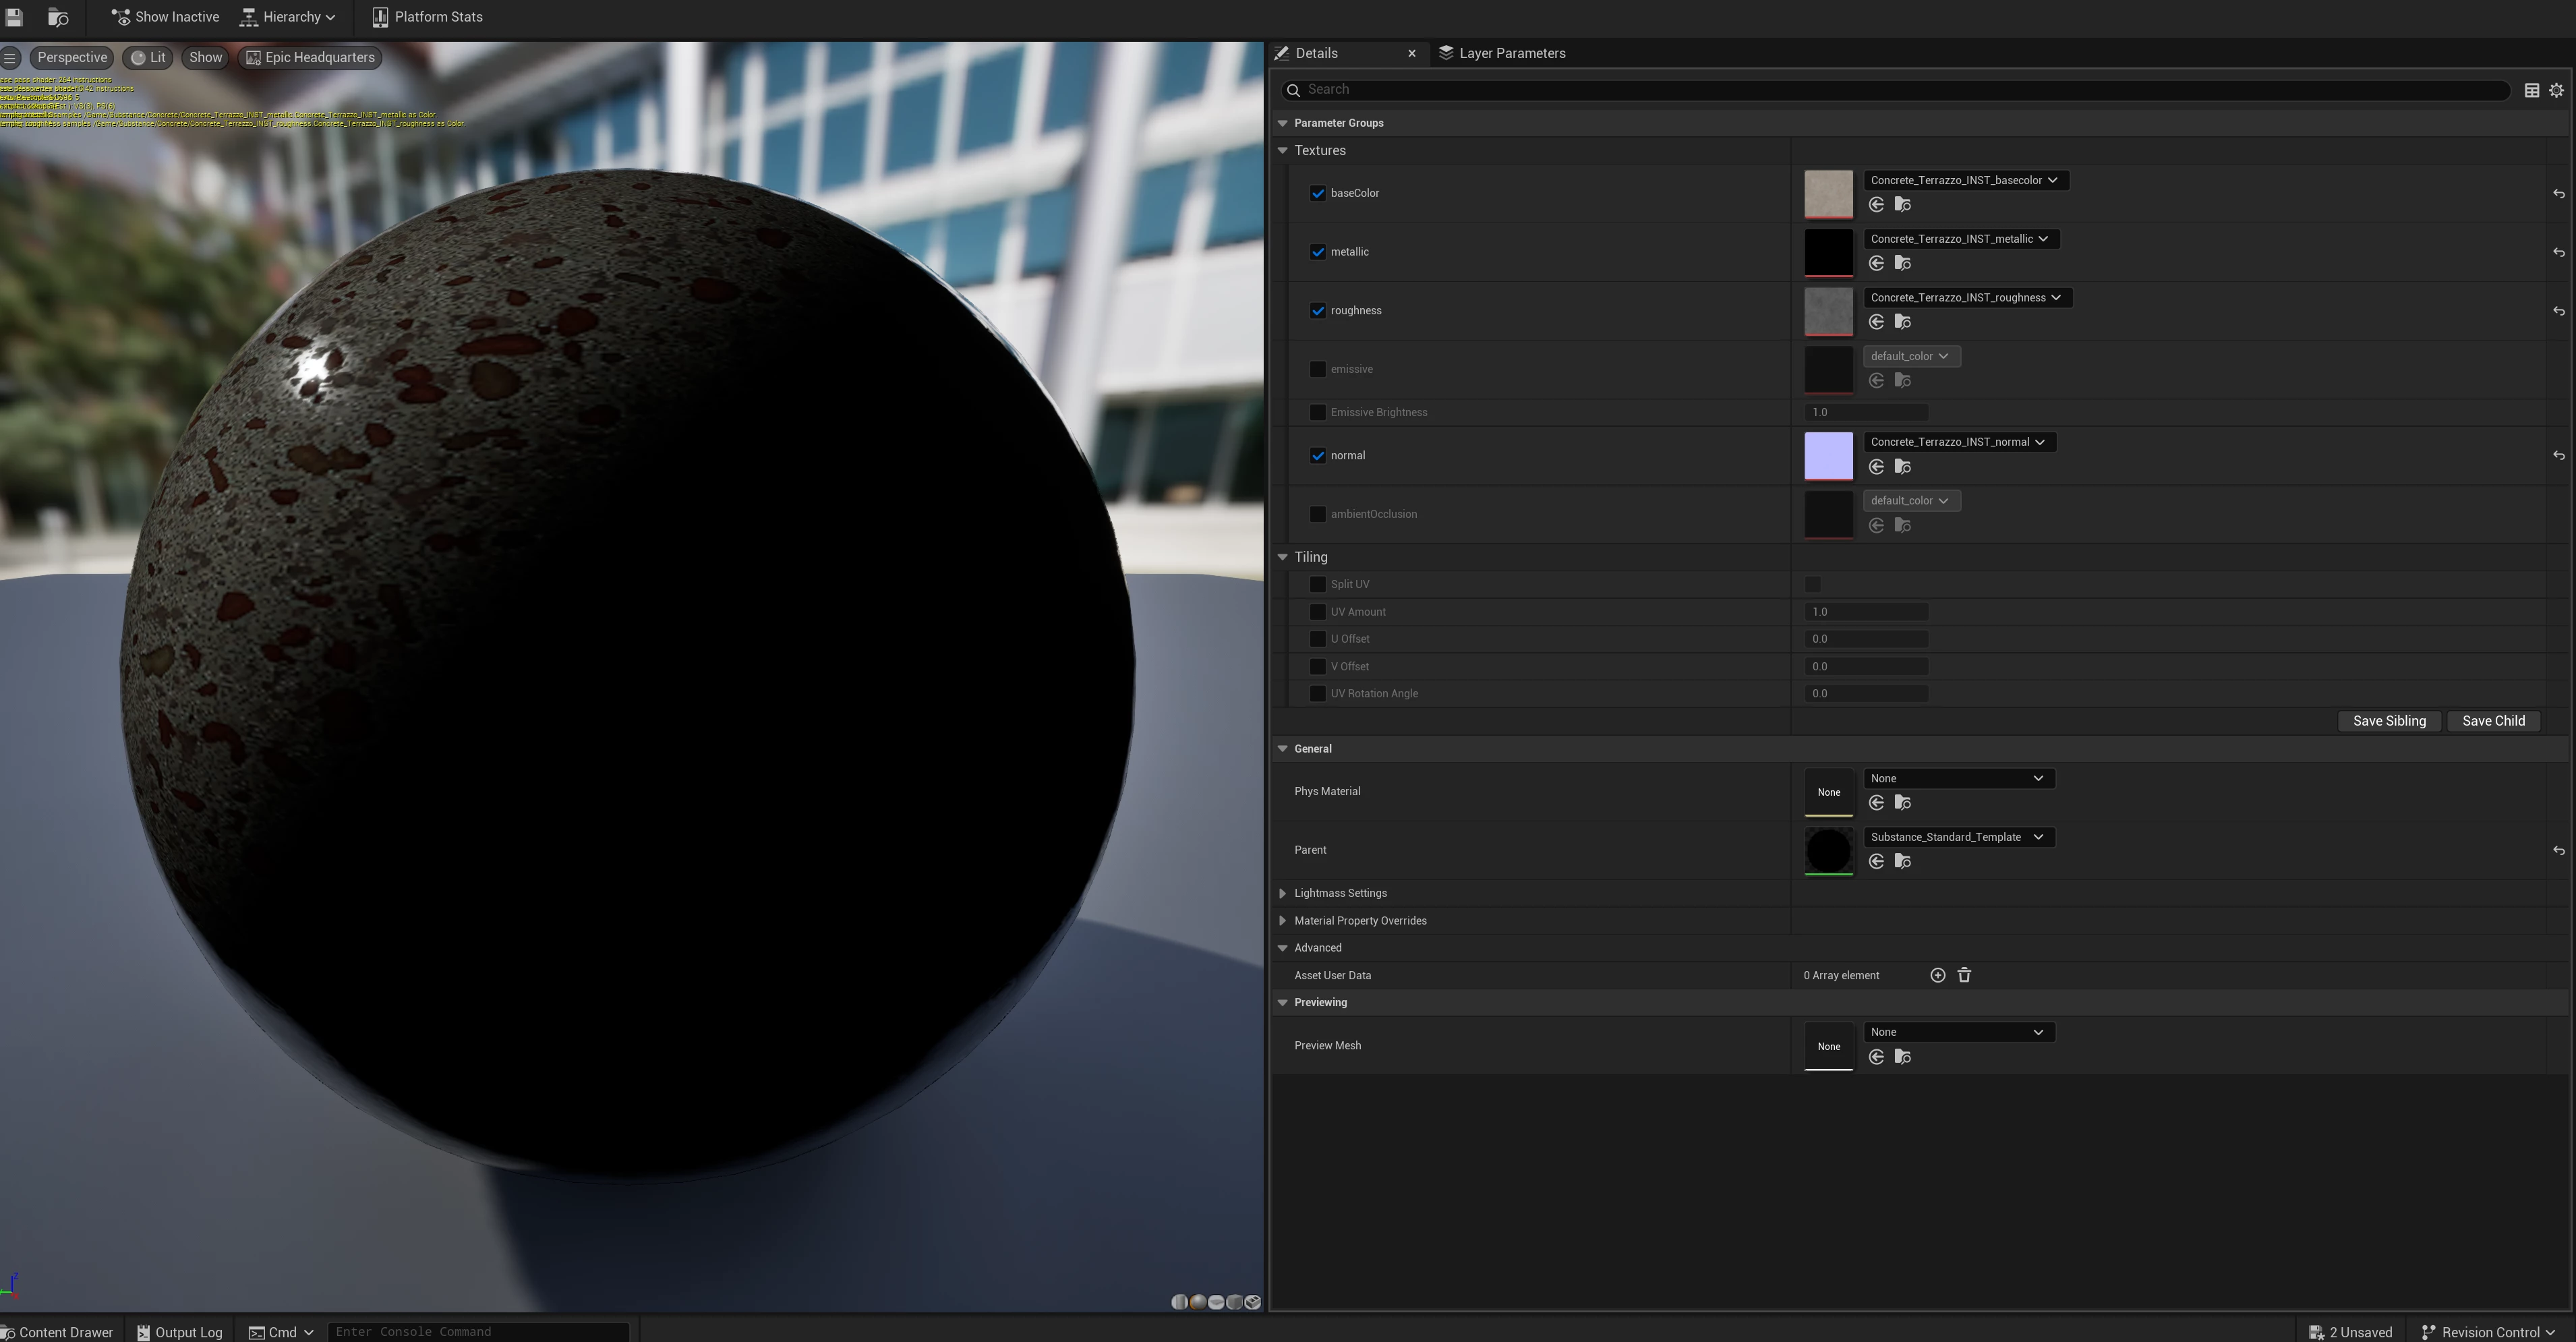Browse to metallic texture in Content Browser

[x=1902, y=264]
